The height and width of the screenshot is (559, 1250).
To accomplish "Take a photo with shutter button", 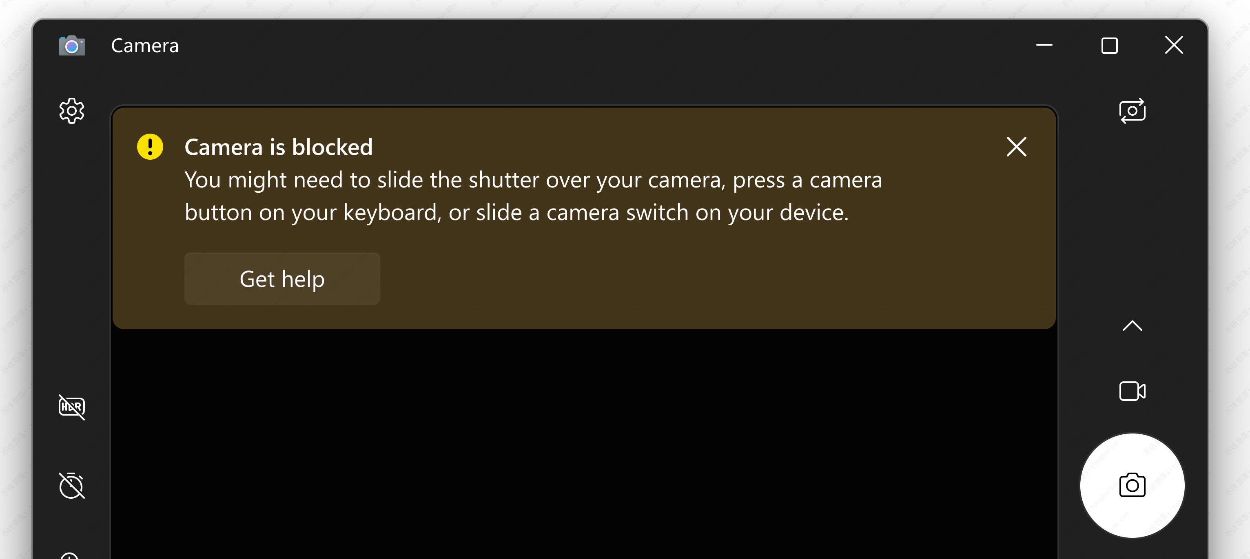I will click(1132, 485).
